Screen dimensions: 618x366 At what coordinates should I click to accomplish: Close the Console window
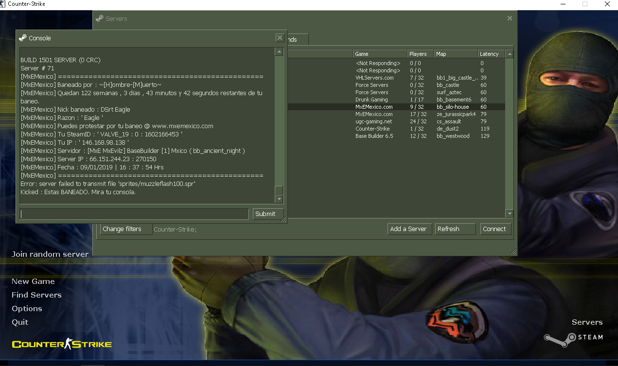pos(280,37)
